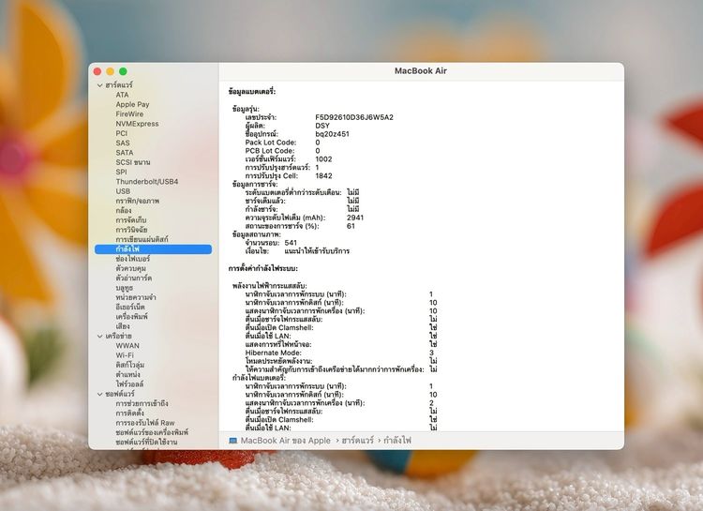Viewport: 703px width, 511px height.
Task: Click PCB Lot Code label
Action: (x=269, y=151)
